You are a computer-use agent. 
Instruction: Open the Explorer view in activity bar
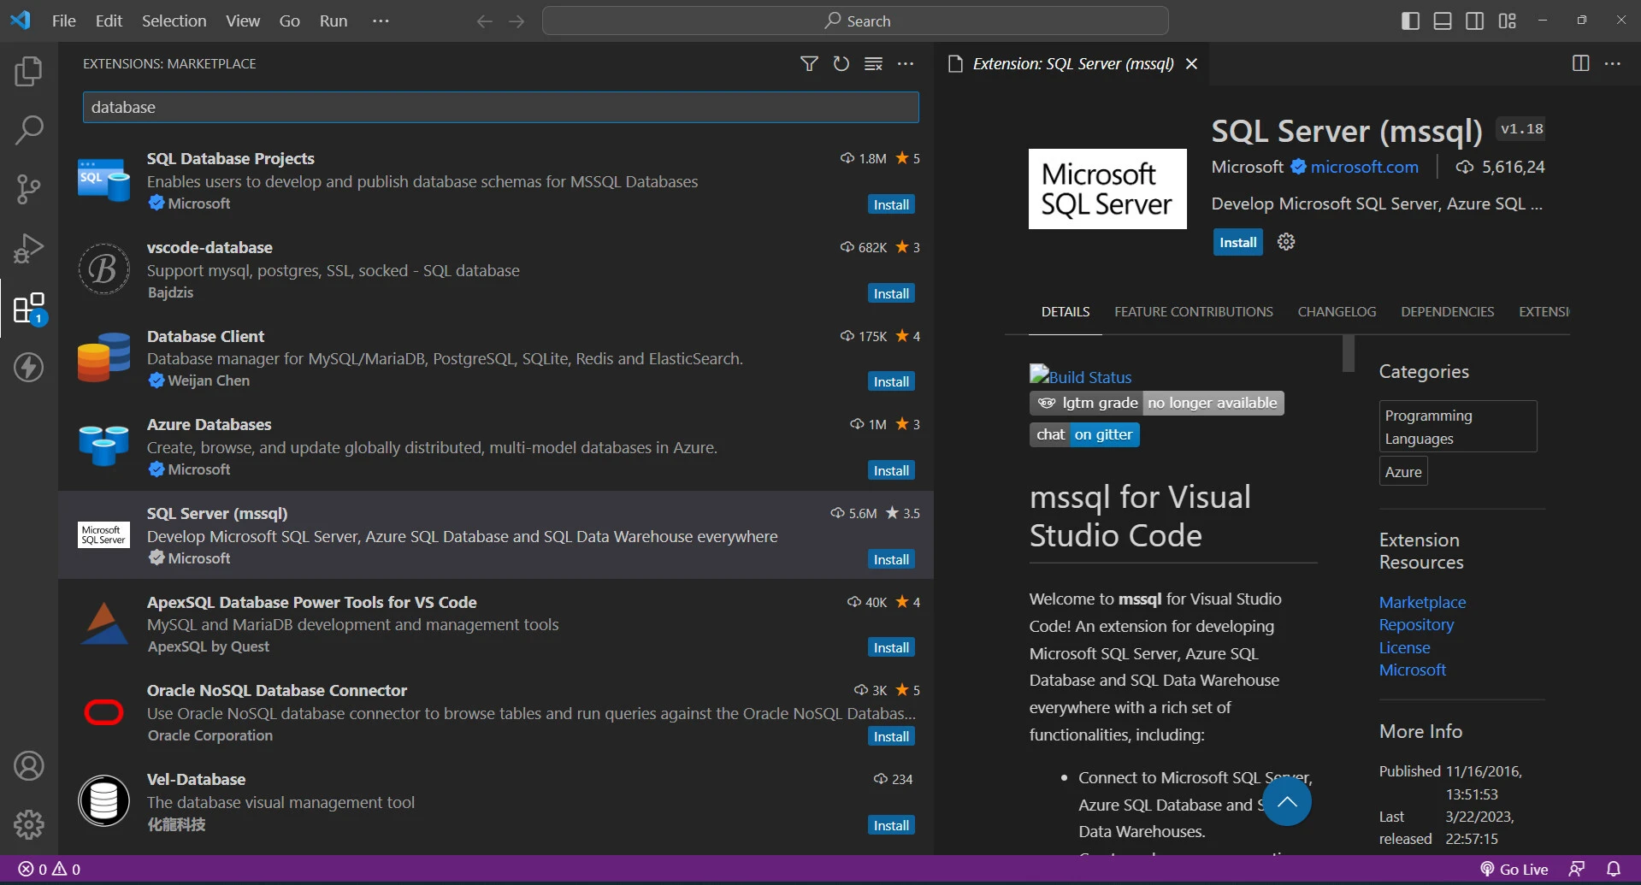tap(28, 71)
